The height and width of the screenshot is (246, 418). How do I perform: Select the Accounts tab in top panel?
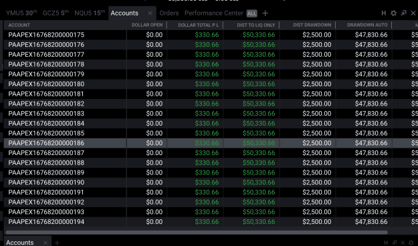pyautogui.click(x=124, y=13)
